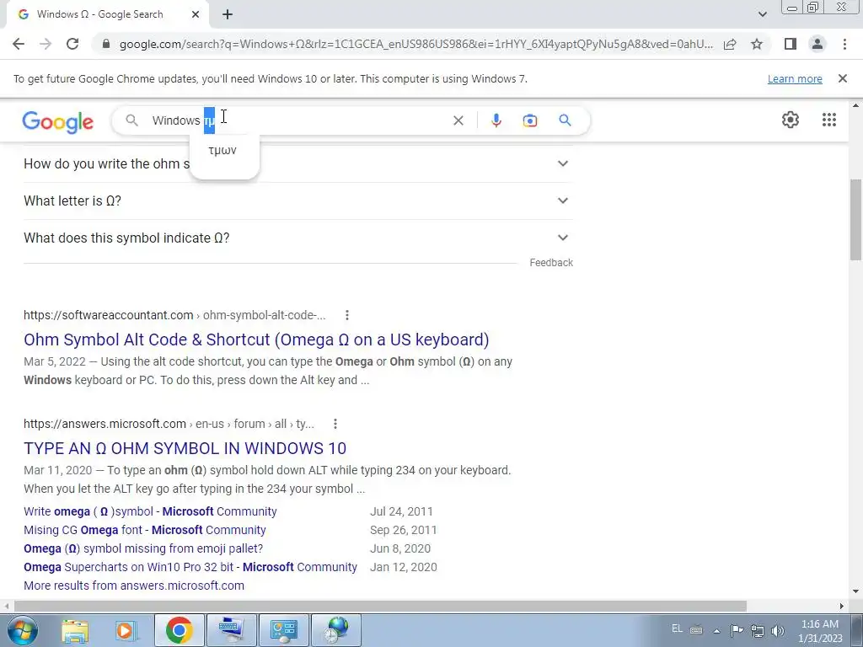Open Google apps grid
The image size is (863, 647).
(x=829, y=120)
